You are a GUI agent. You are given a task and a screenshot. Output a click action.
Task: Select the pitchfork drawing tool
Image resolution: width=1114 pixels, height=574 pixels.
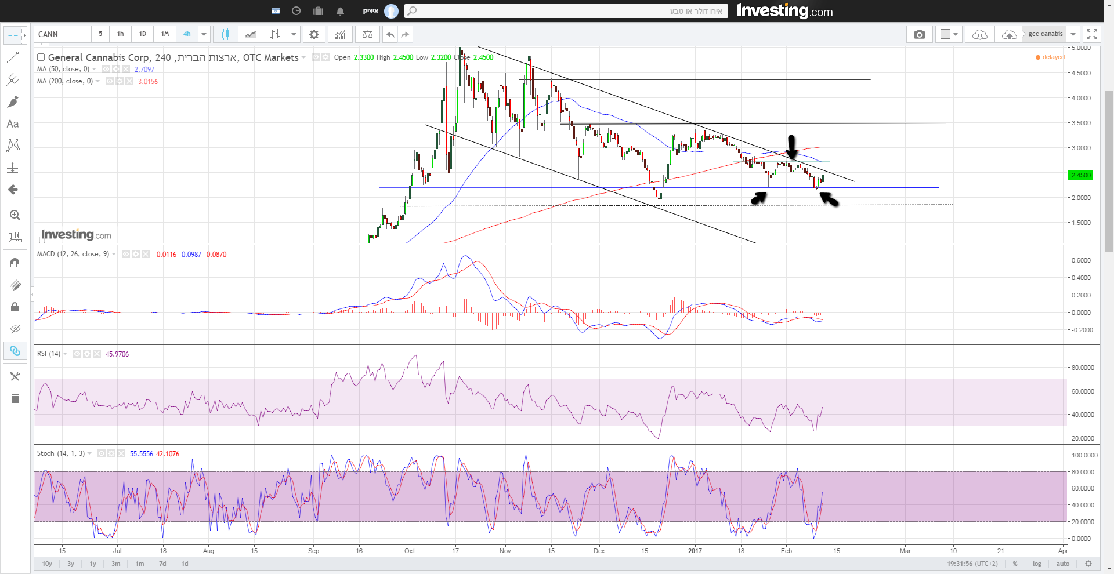(13, 79)
